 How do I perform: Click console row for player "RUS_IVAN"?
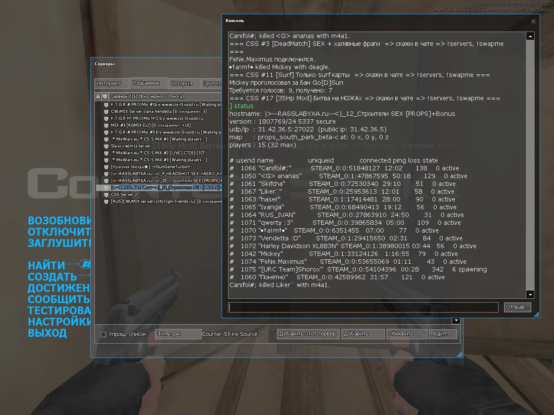click(x=347, y=215)
